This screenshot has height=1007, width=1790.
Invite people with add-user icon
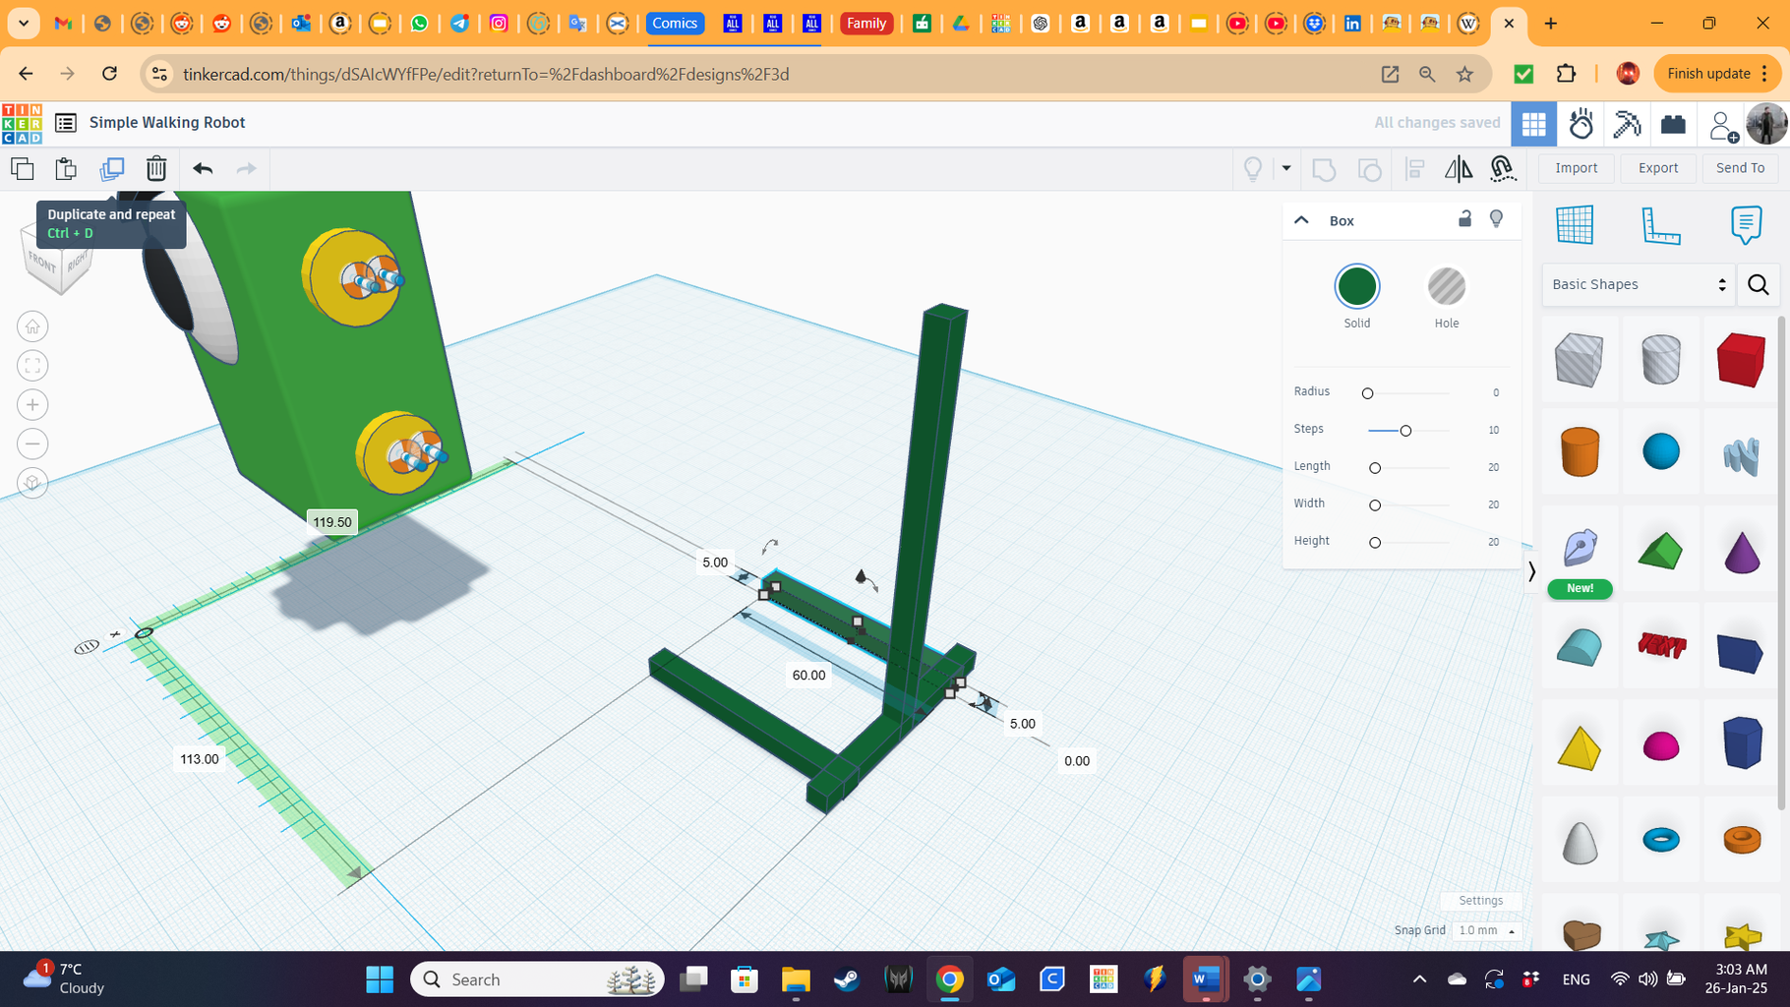[x=1722, y=126]
